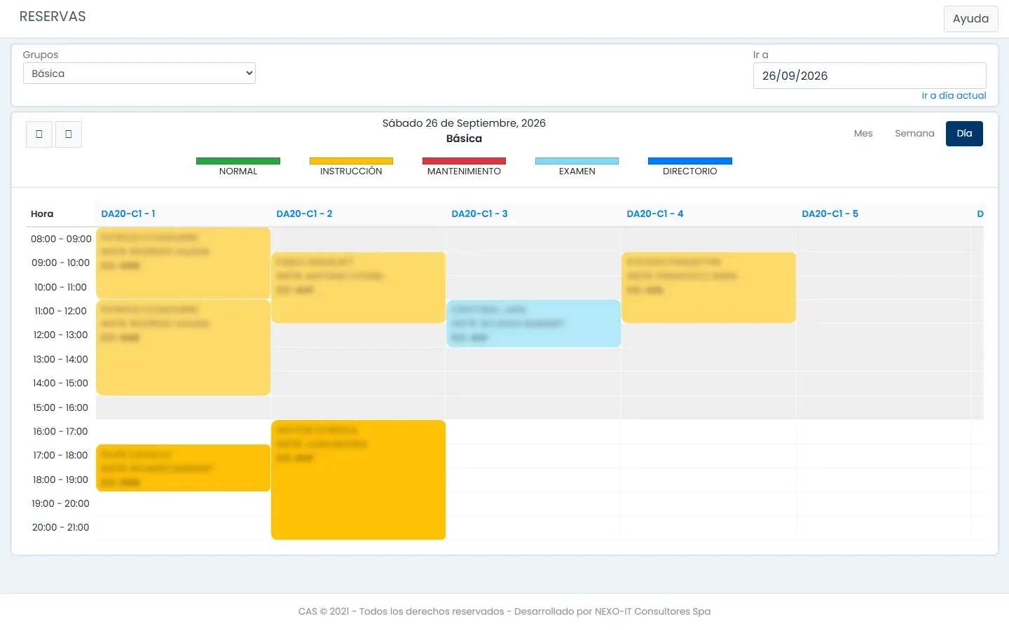
Task: Switch to the Semana view
Action: click(x=914, y=134)
